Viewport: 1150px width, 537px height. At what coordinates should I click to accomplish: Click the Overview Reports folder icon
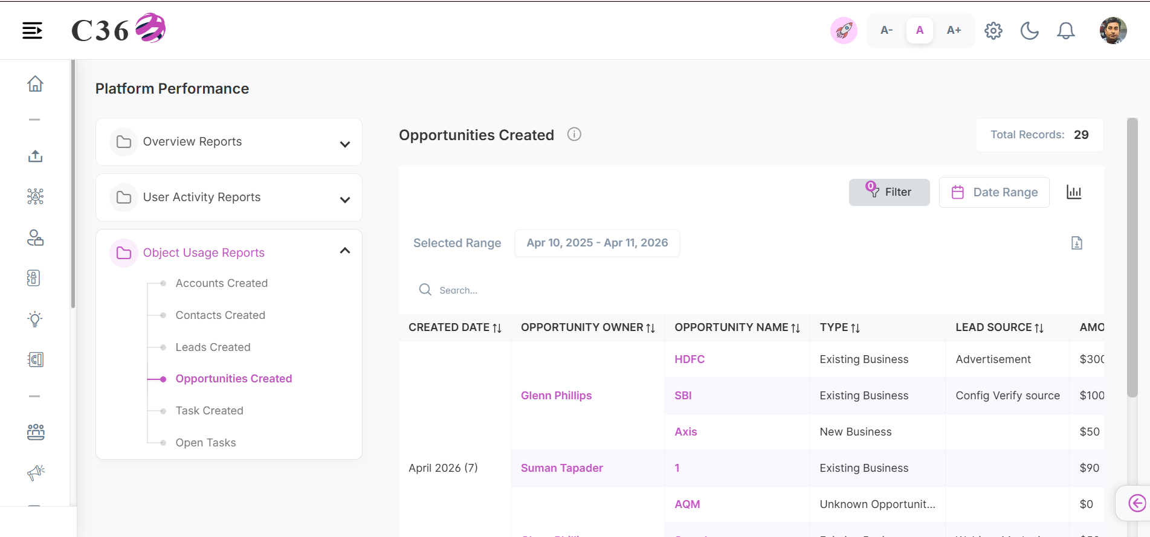124,142
